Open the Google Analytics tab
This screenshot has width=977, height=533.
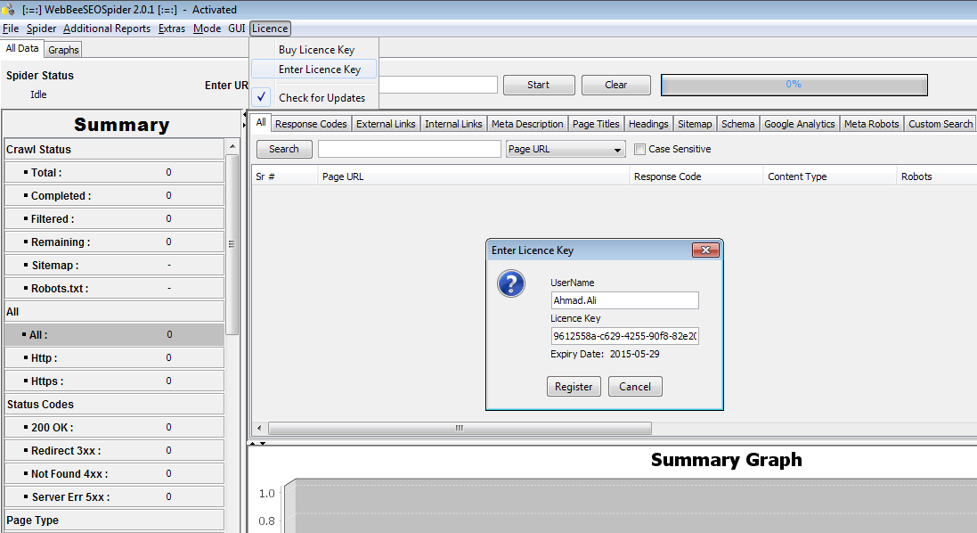pyautogui.click(x=800, y=123)
